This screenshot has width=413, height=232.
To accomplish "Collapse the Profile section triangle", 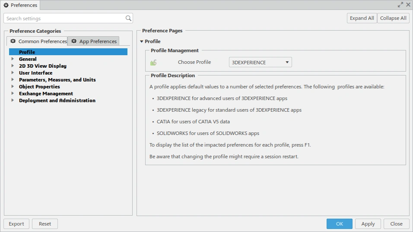I will [x=142, y=42].
